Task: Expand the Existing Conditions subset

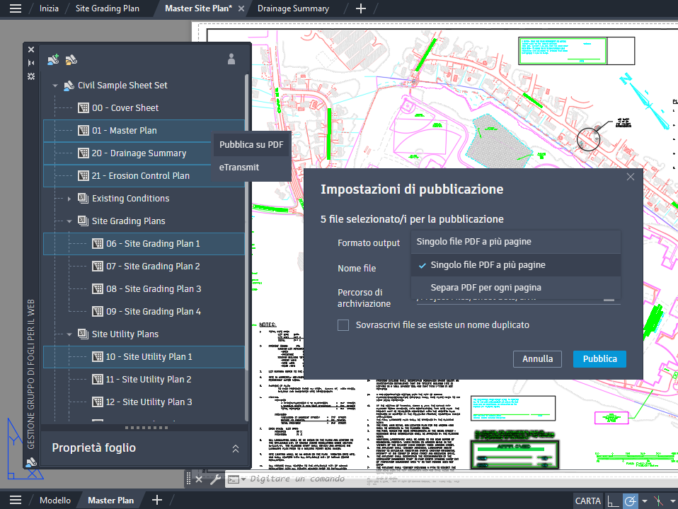Action: [69, 199]
